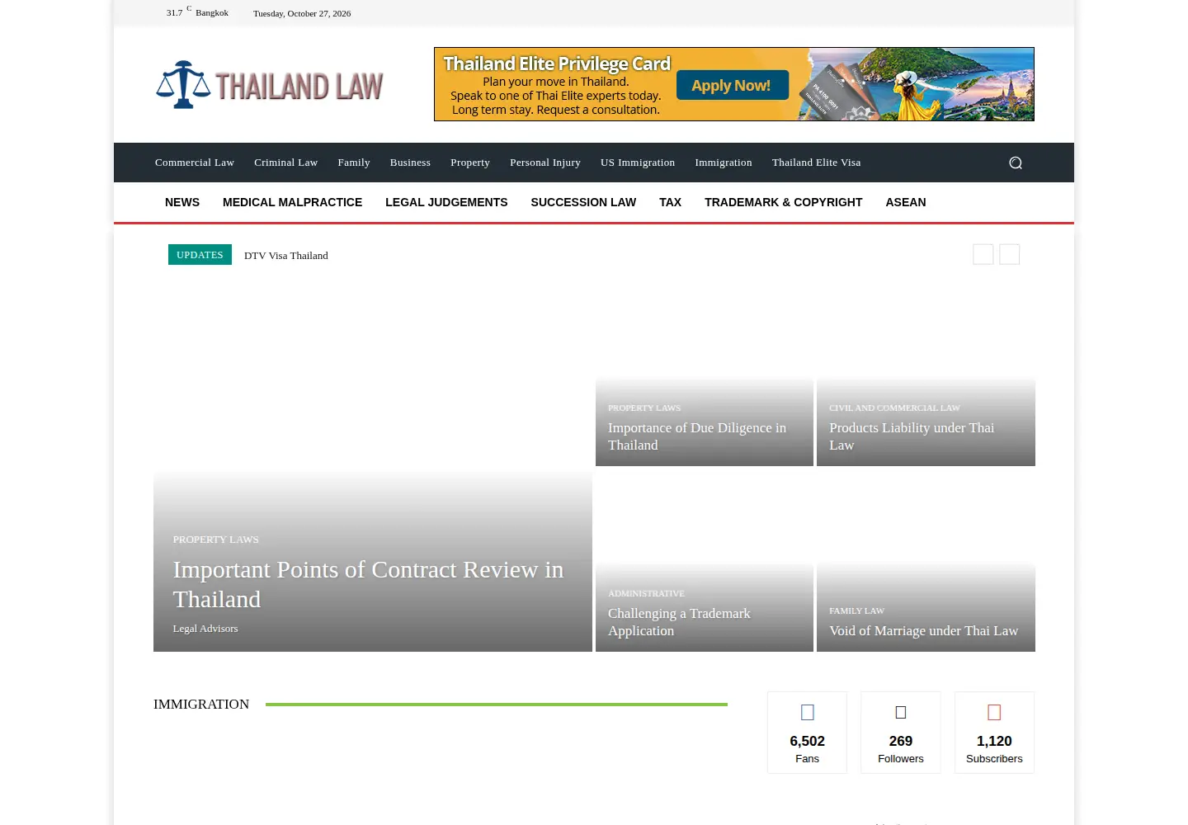Open Products Liability under Thai Law article
Screen dimensions: 1188x825
pyautogui.click(x=912, y=436)
